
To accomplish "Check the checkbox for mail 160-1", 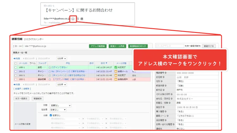I will [x=15, y=79].
